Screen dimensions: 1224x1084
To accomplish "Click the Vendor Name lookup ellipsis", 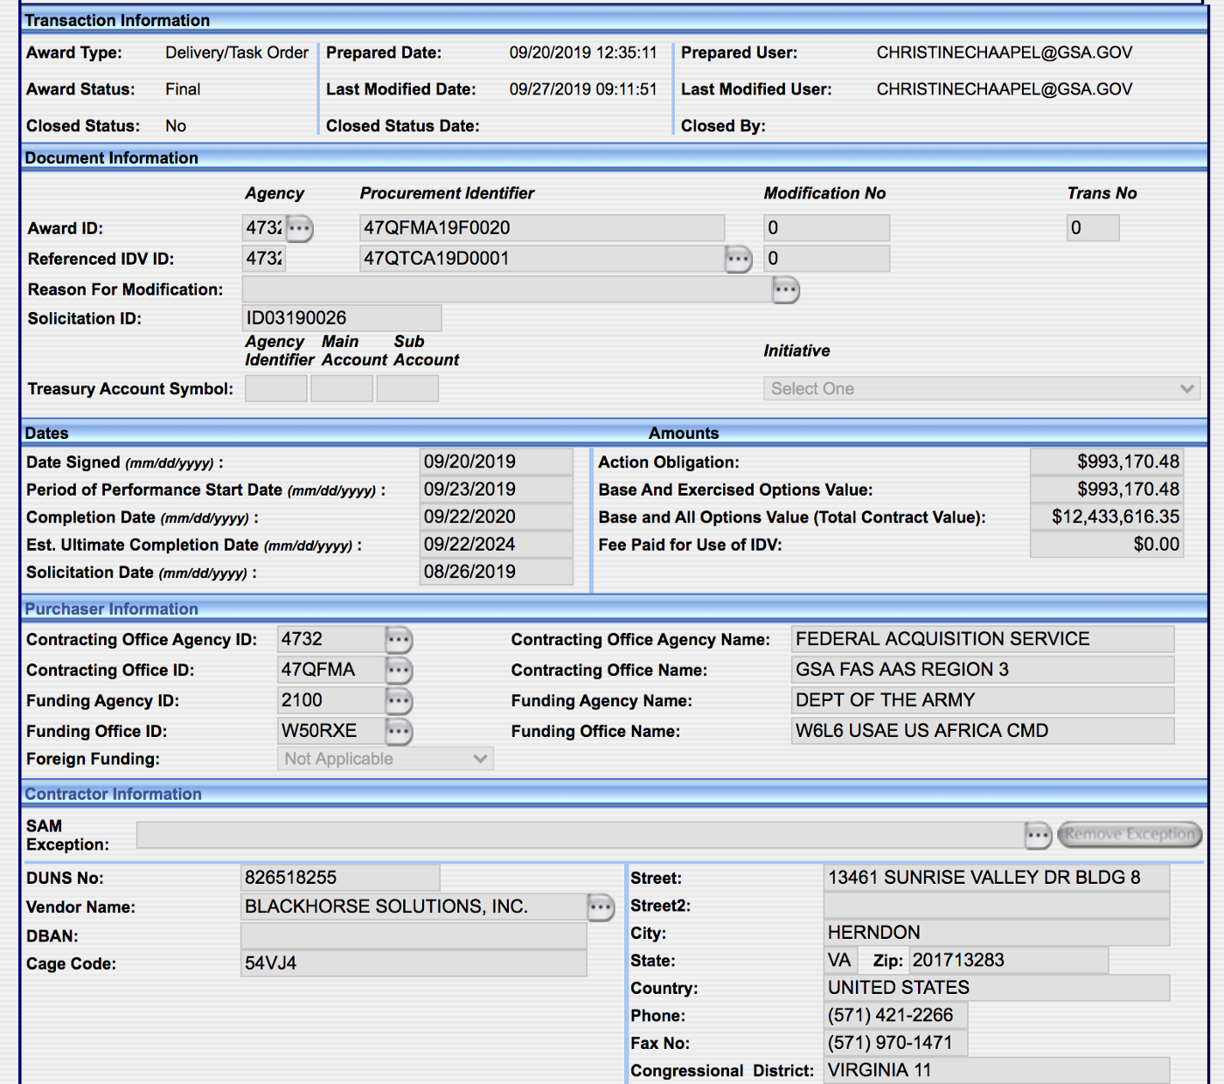I will pyautogui.click(x=601, y=907).
